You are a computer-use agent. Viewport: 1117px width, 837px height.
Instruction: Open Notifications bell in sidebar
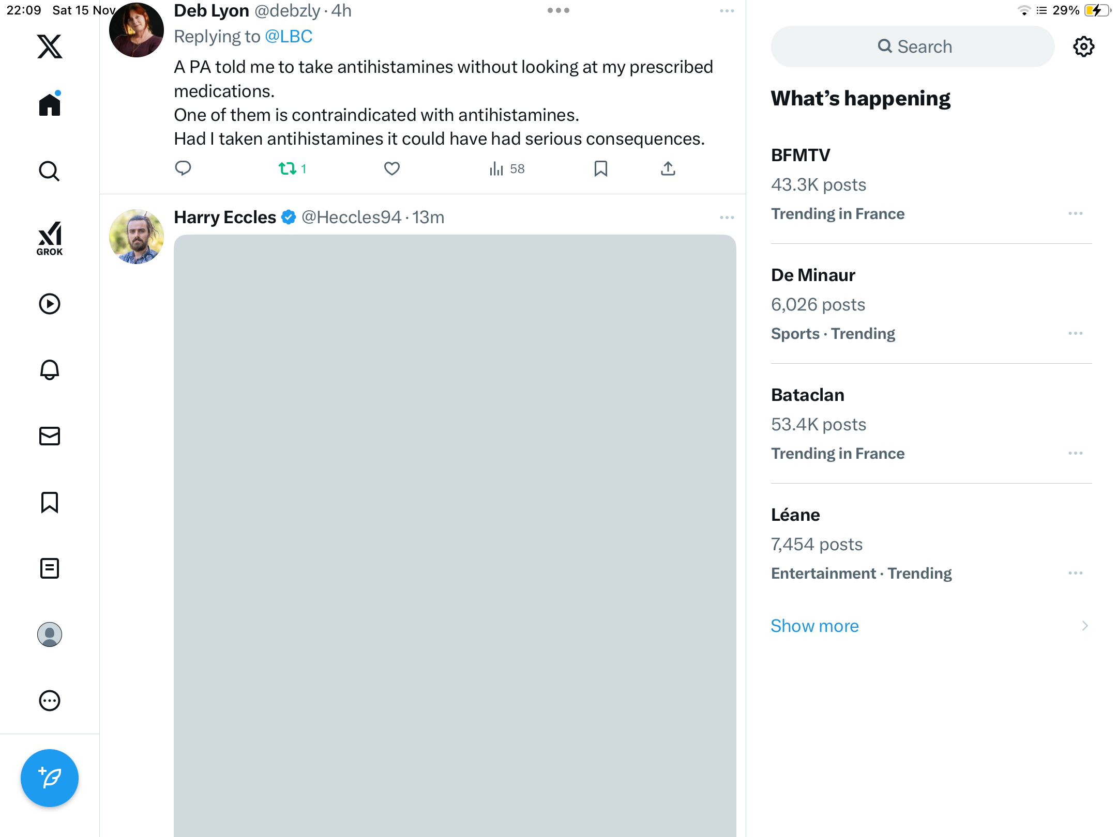[x=50, y=370]
